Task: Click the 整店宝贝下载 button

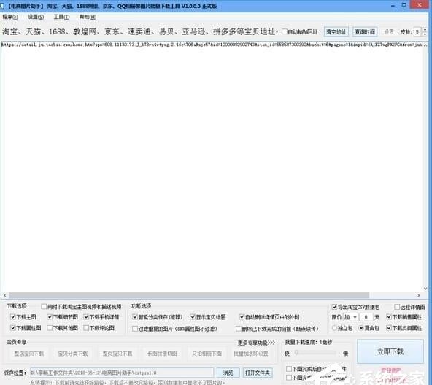Action: (29, 354)
